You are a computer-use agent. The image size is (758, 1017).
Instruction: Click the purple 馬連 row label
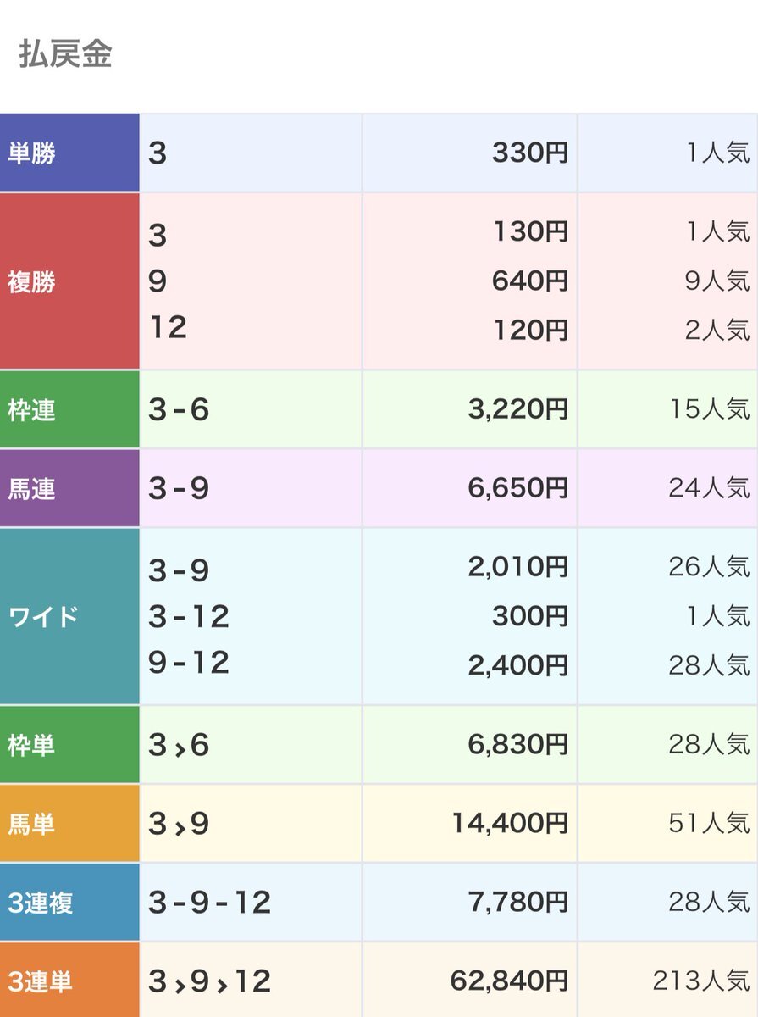click(69, 488)
